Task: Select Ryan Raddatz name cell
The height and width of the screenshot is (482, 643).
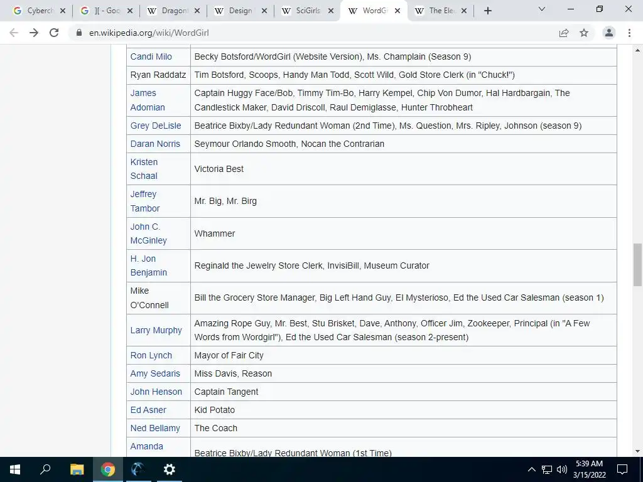Action: (x=158, y=75)
